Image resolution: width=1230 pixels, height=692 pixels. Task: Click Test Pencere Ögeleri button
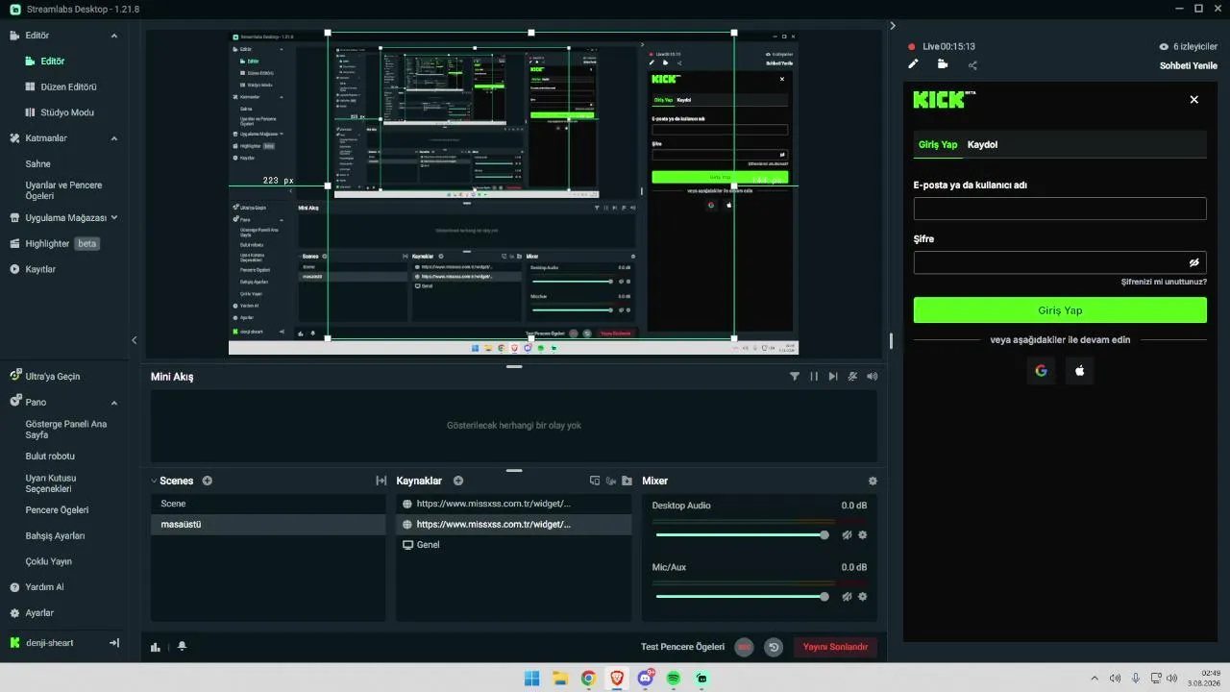coord(682,648)
